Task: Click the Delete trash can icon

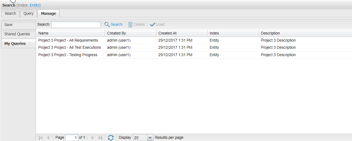Action: click(x=130, y=25)
